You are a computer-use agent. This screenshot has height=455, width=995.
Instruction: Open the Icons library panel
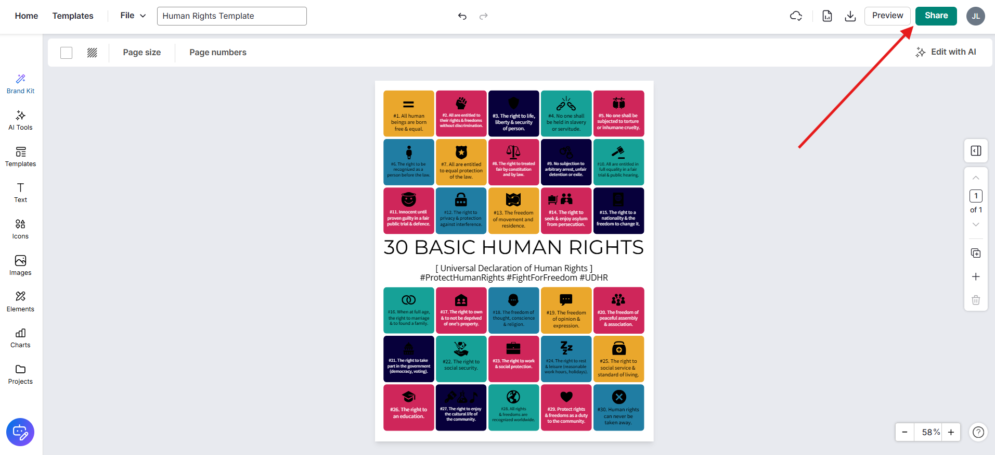coord(20,229)
